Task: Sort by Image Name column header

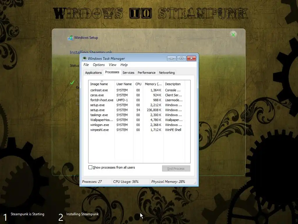Action: (102, 84)
